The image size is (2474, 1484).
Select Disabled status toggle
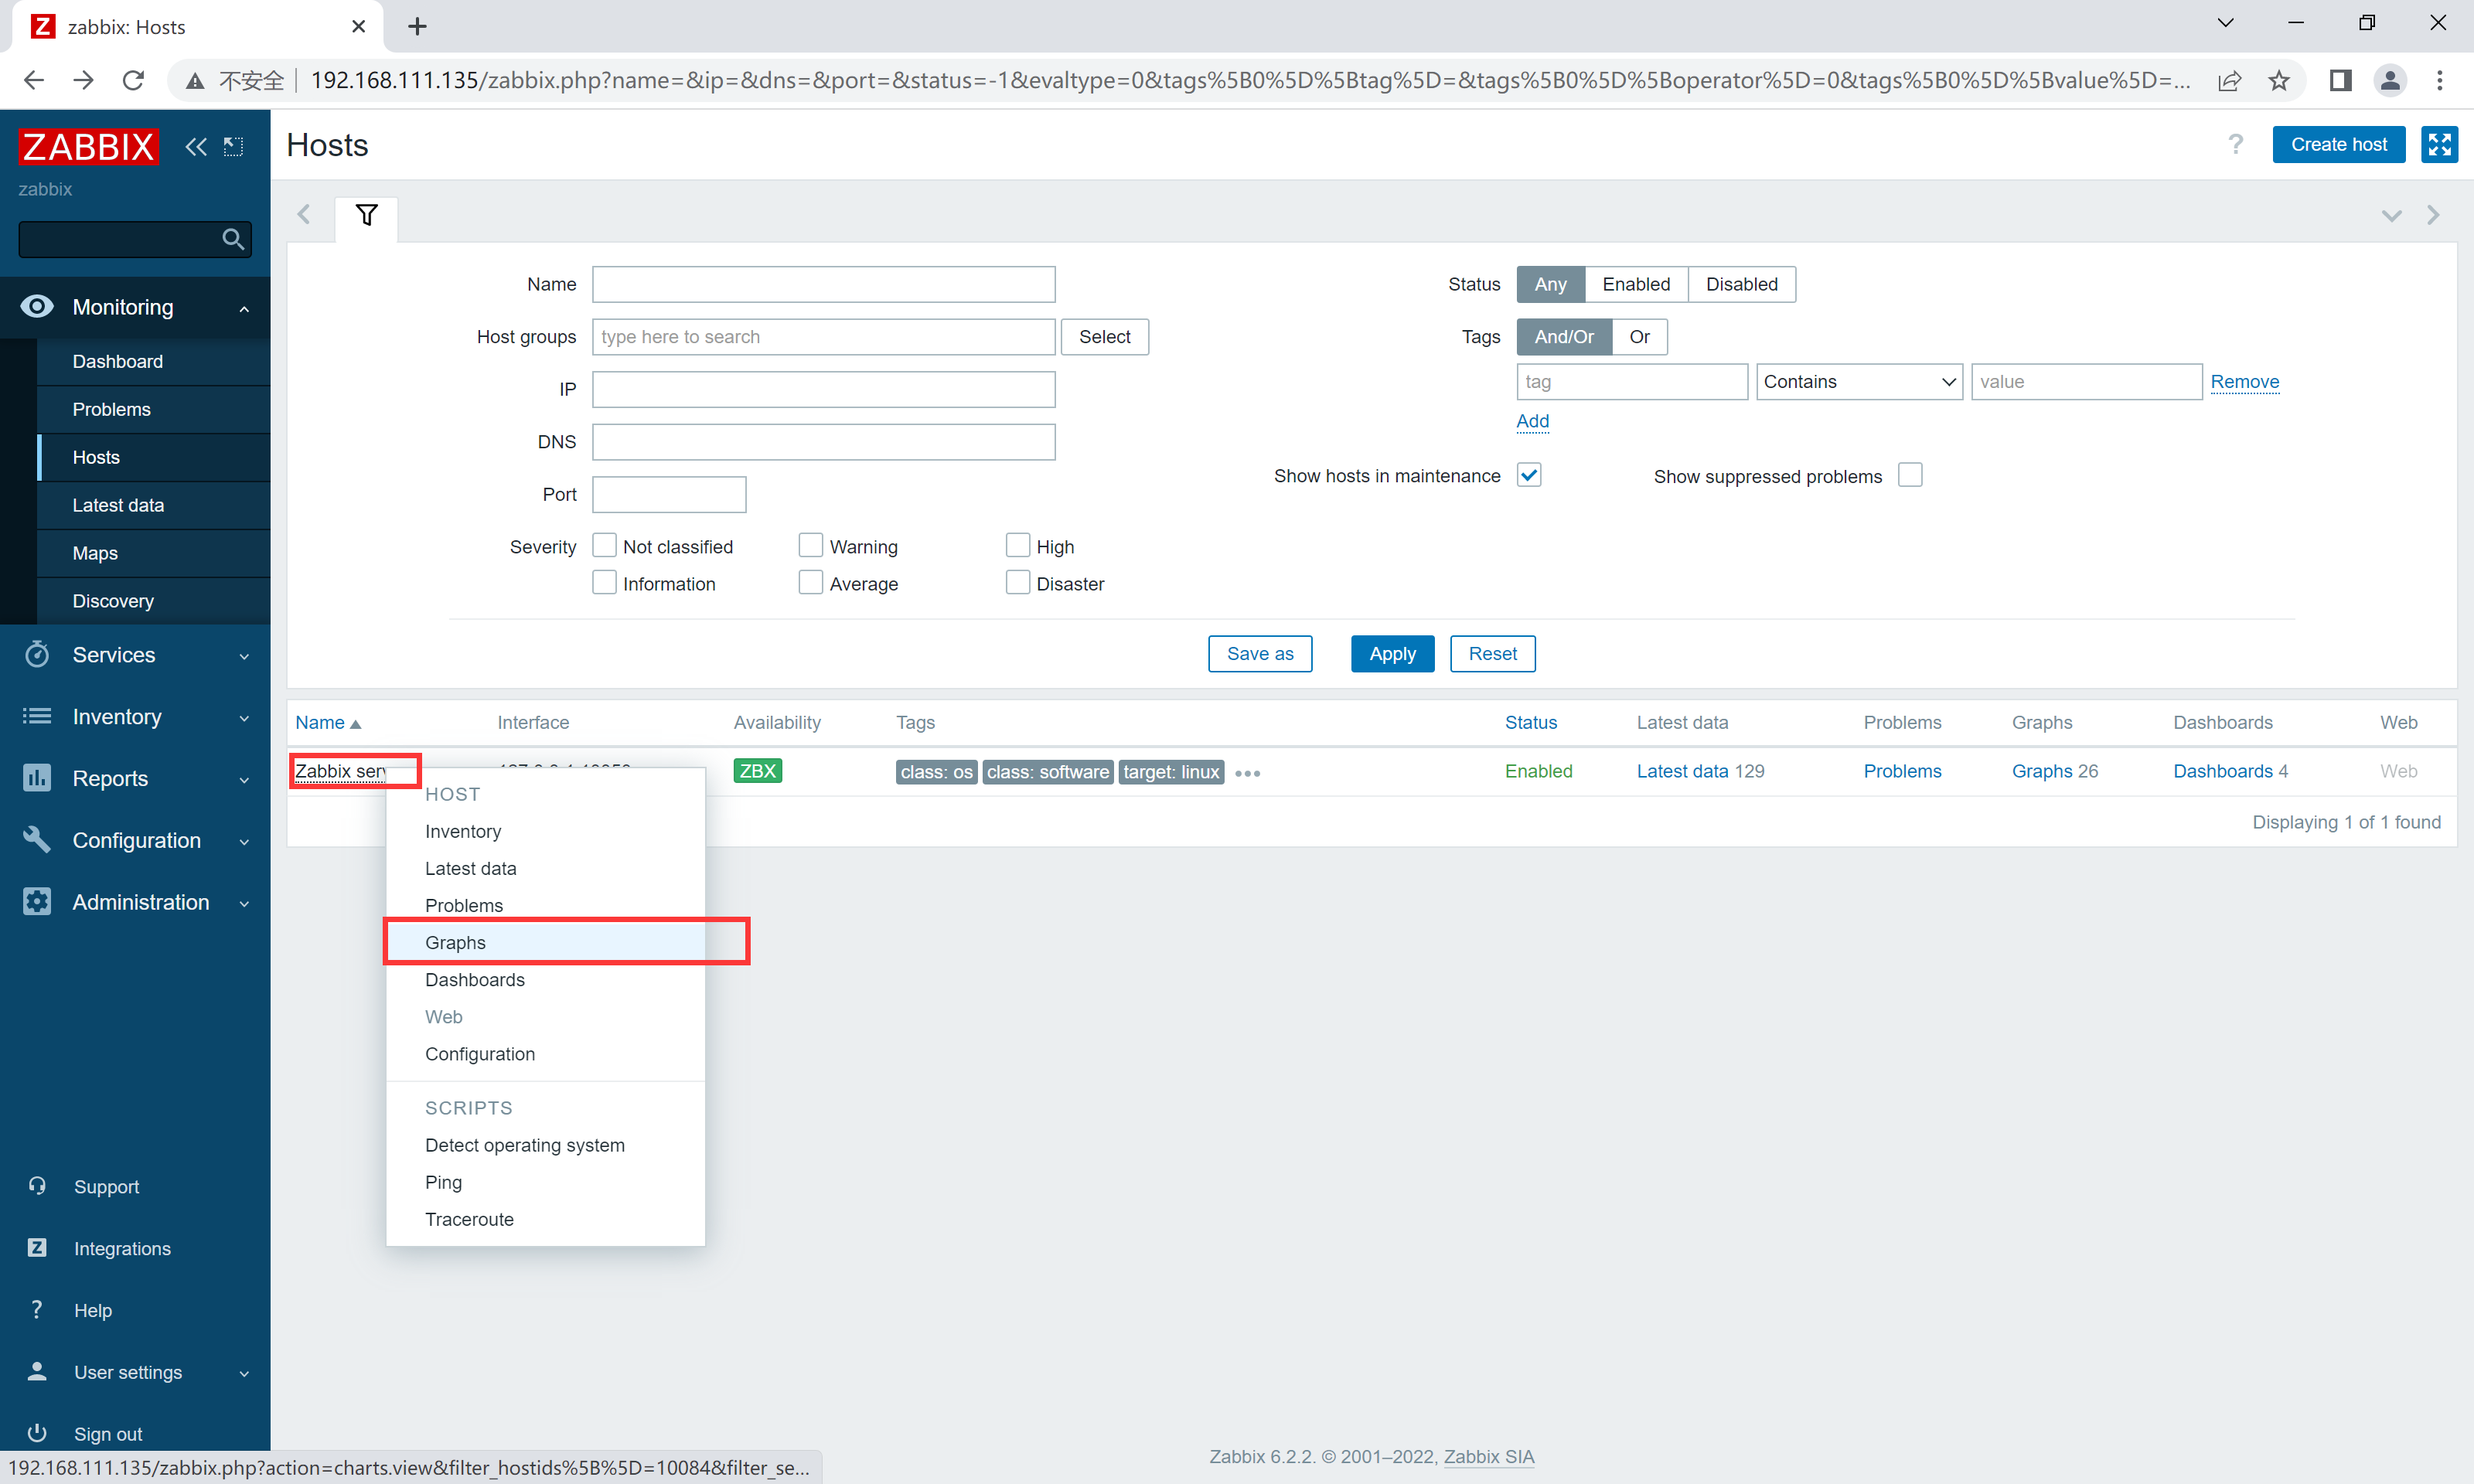pos(1741,284)
